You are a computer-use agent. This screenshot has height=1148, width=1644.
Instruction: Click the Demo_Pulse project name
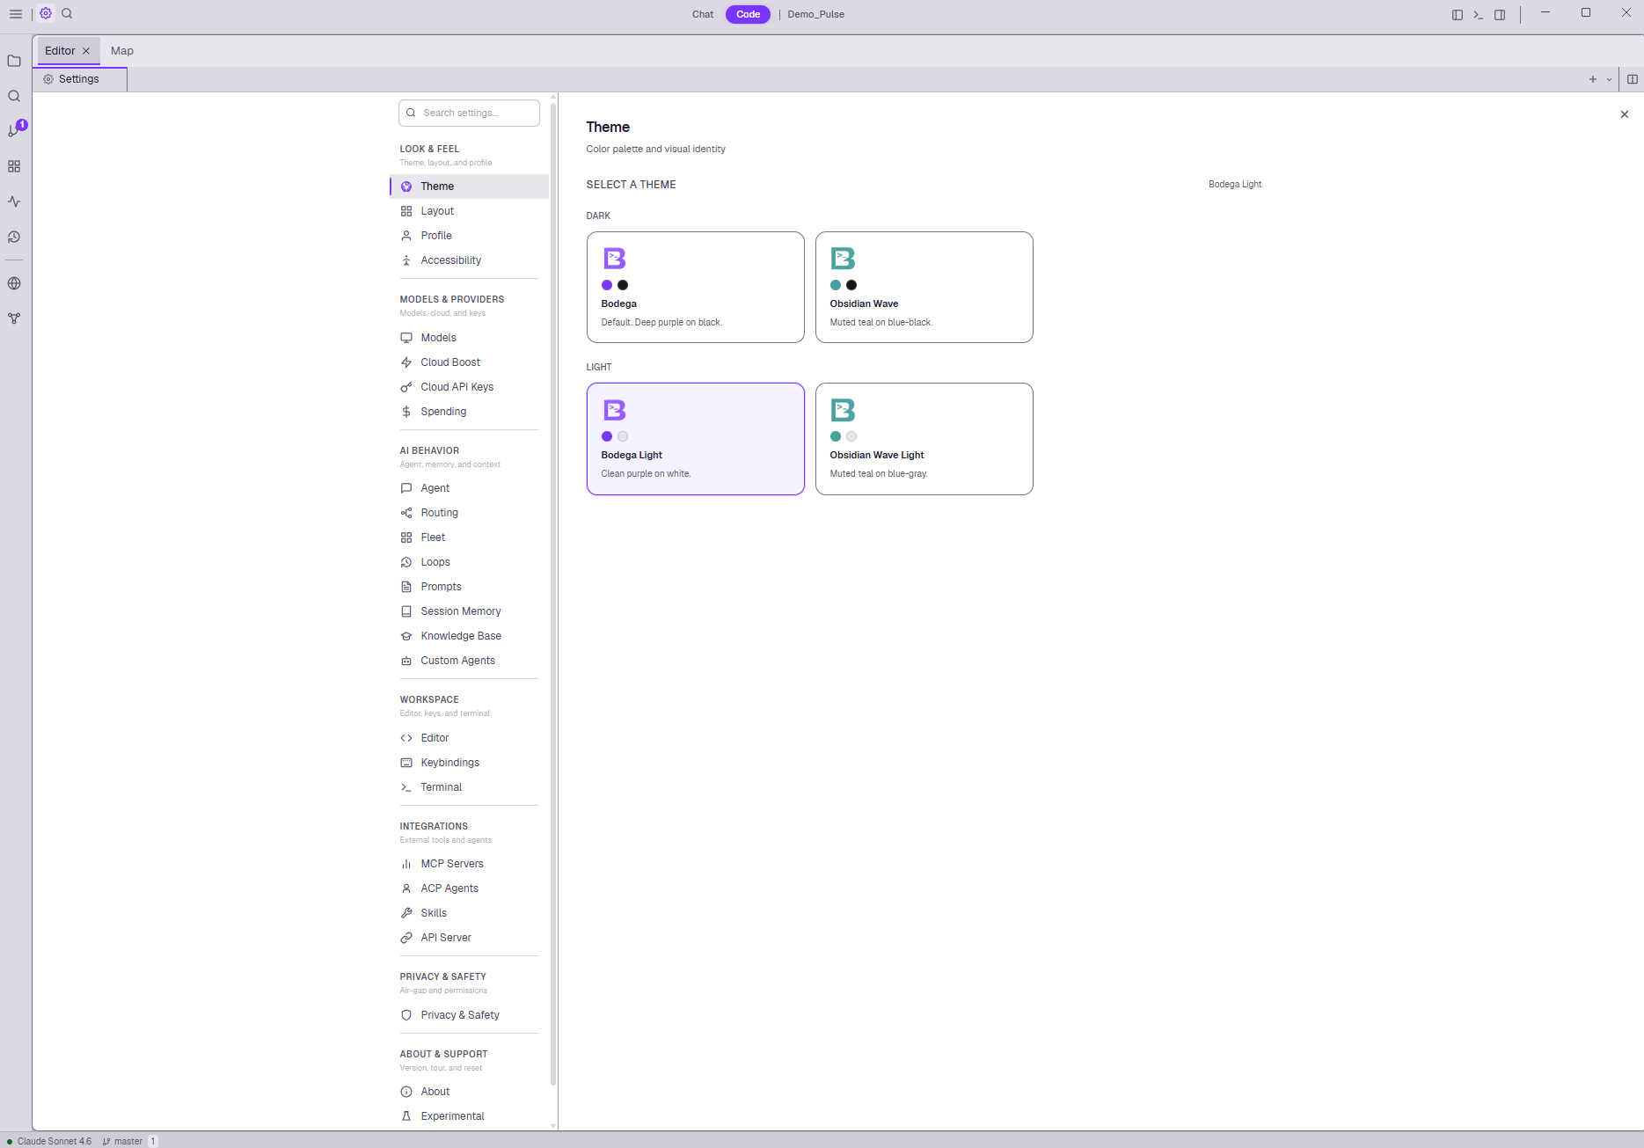click(x=815, y=14)
